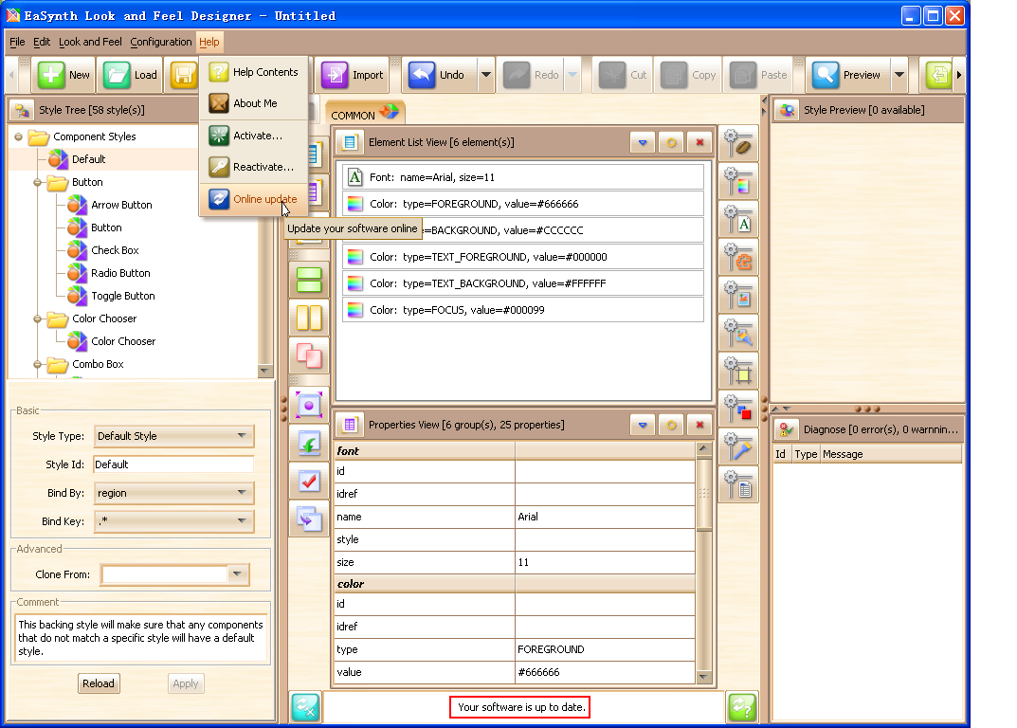The height and width of the screenshot is (728, 1017).
Task: Click the green stacked rows layout icon
Action: [x=309, y=280]
